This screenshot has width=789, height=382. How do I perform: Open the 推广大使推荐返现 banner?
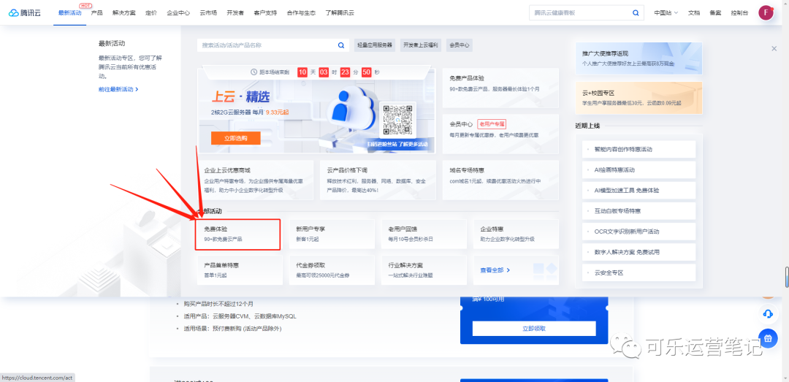[x=639, y=58]
